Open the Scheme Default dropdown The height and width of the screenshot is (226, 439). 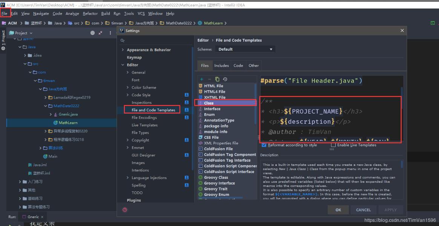click(x=245, y=49)
